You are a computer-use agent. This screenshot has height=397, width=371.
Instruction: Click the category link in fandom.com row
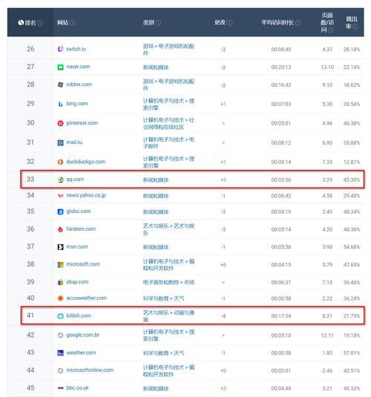pos(168,229)
